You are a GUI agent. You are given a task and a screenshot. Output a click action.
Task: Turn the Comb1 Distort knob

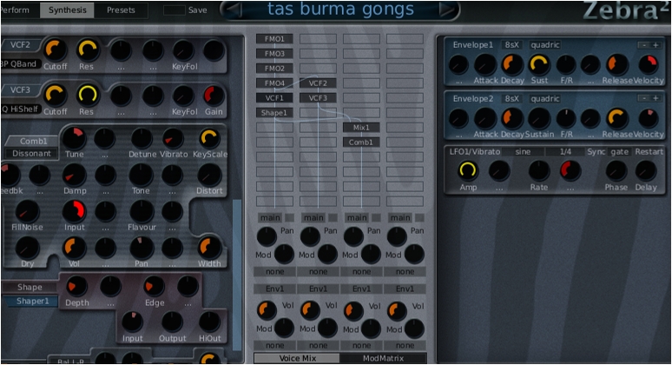pyautogui.click(x=209, y=175)
